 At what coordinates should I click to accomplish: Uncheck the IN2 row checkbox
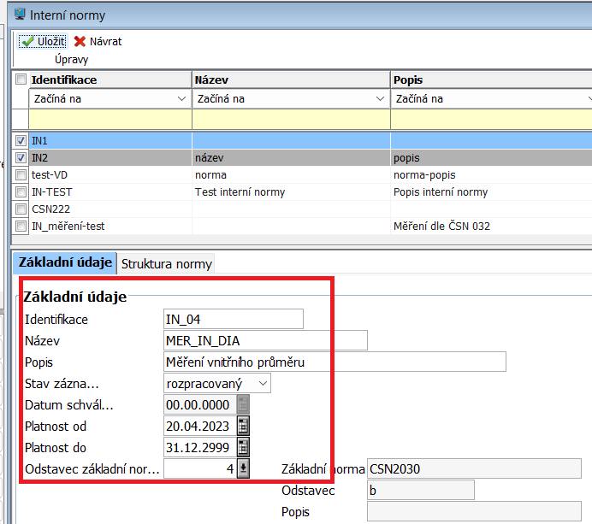click(x=21, y=157)
